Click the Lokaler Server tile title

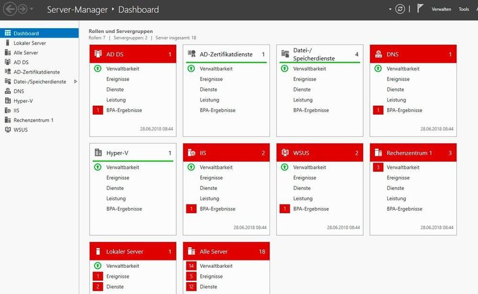click(125, 252)
